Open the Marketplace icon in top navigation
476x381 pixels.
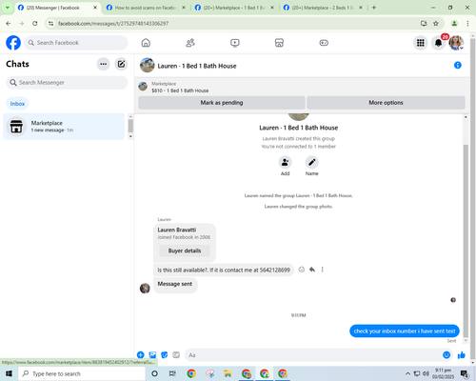279,43
